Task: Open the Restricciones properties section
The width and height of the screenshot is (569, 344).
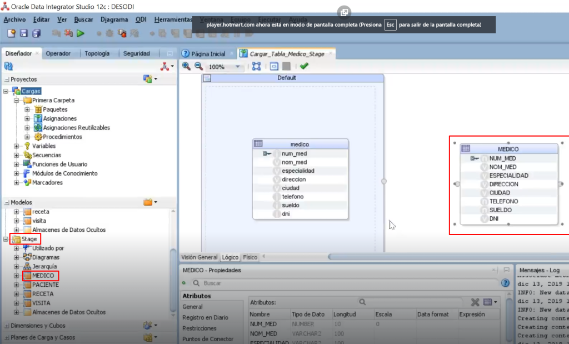Action: 199,328
